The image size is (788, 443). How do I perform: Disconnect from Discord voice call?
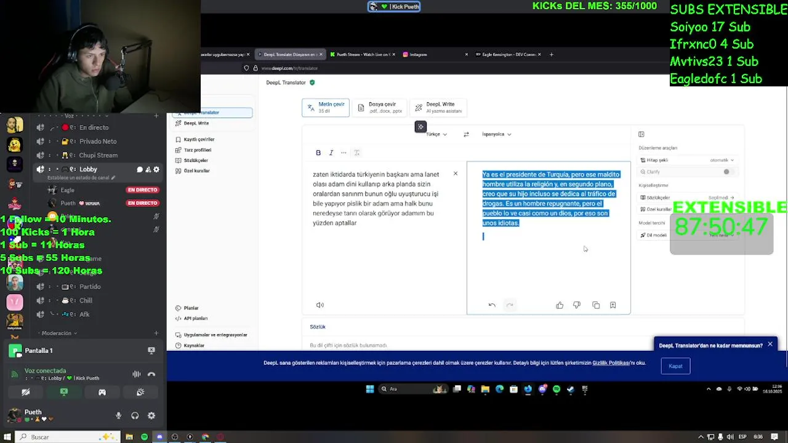pos(151,374)
